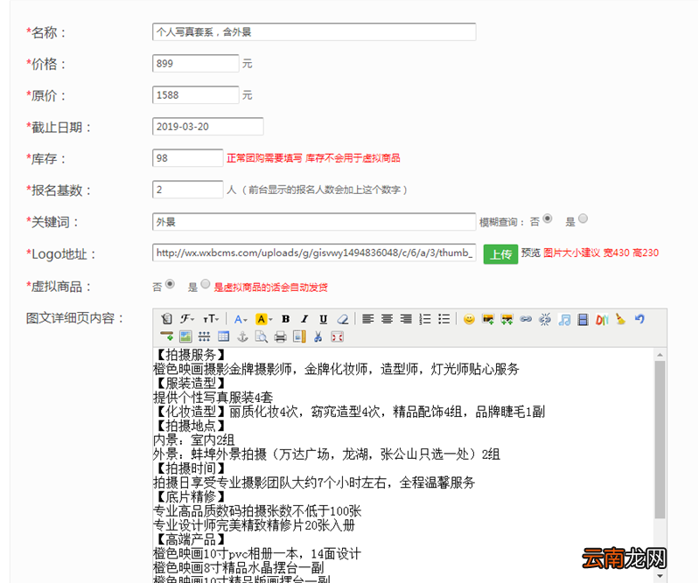Align text left
699x583 pixels.
tap(367, 319)
